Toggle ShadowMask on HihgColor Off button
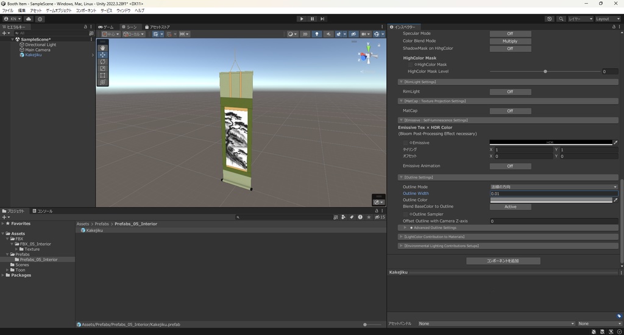 coord(510,49)
